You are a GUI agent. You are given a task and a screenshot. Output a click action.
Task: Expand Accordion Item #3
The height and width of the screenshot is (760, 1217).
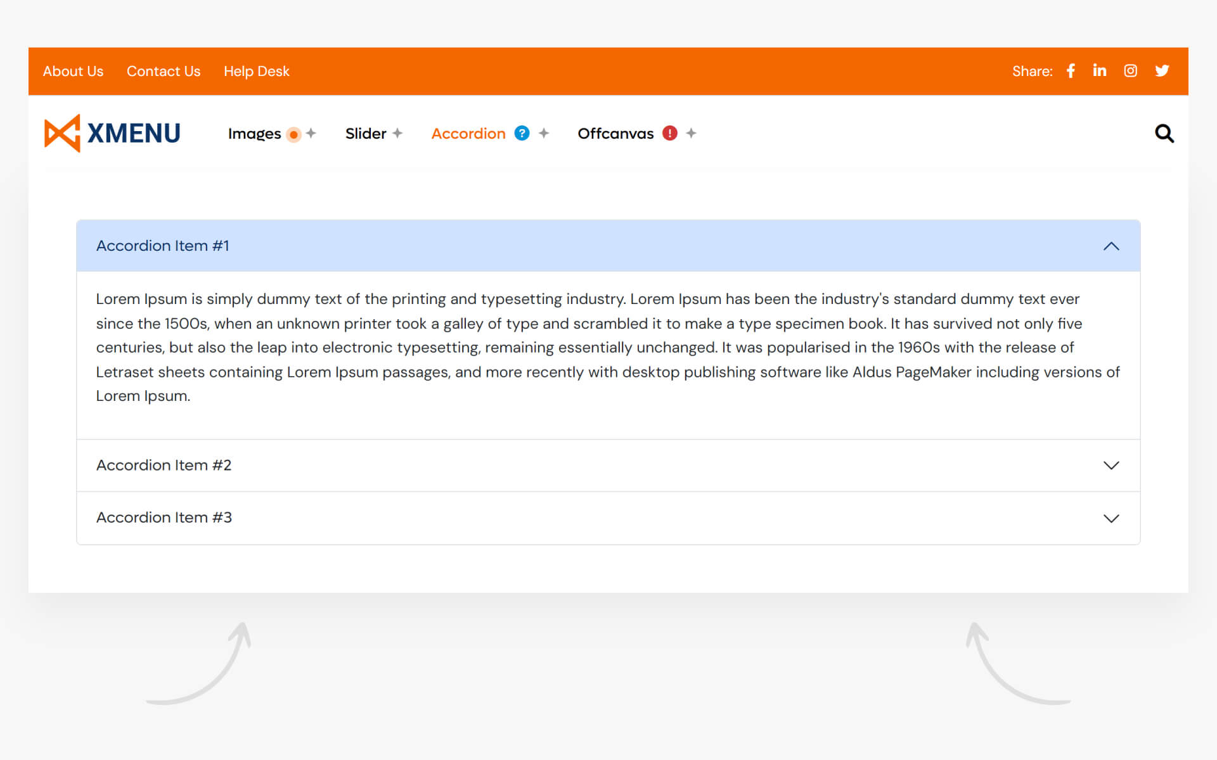1111,518
